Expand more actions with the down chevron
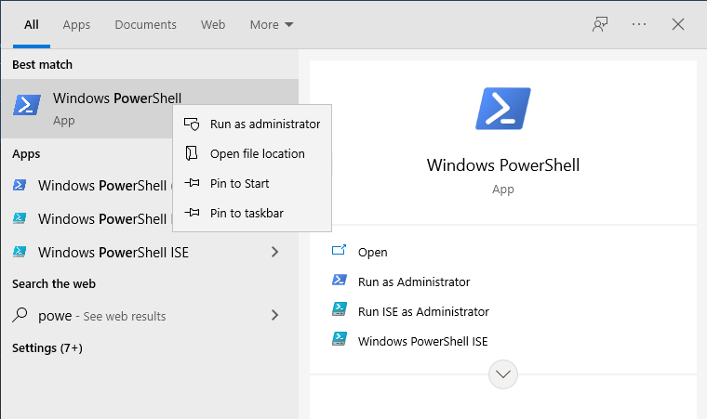The image size is (707, 419). point(502,374)
